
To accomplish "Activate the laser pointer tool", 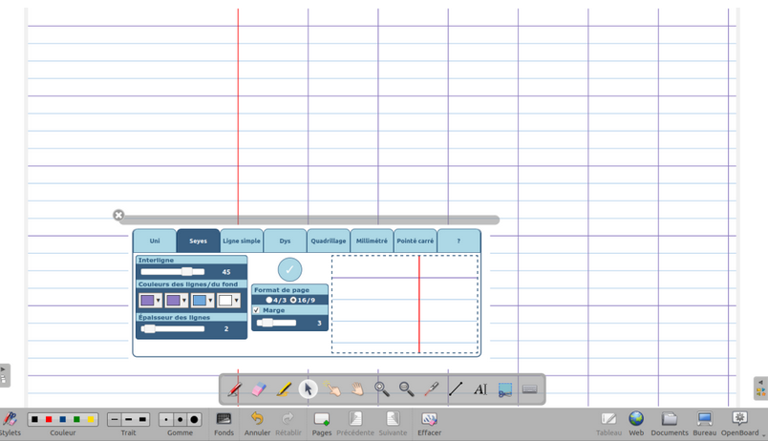I will click(431, 389).
